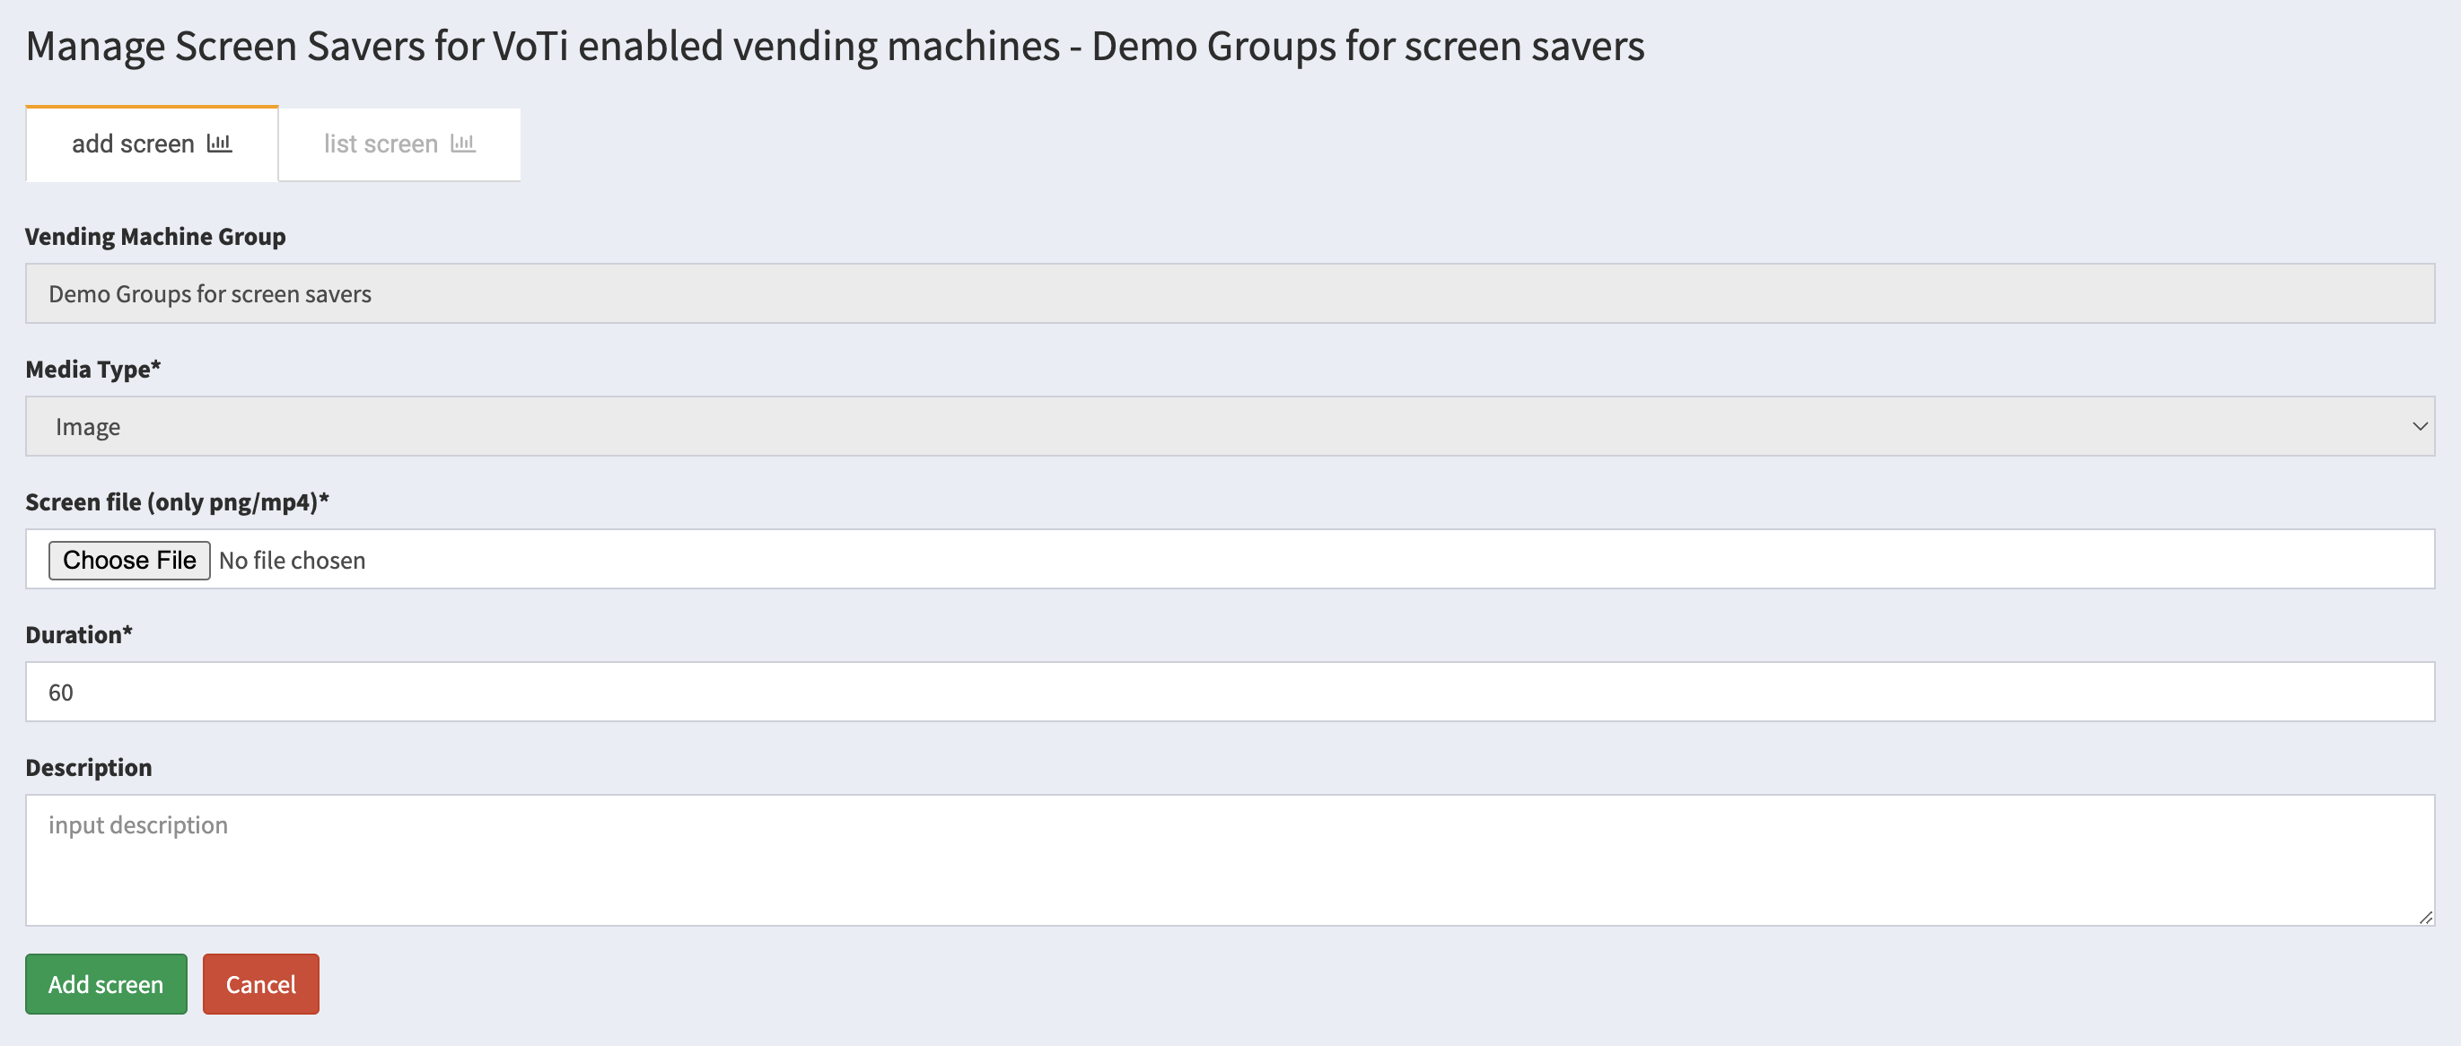Click the bar chart icon on list screen tab
Image resolution: width=2461 pixels, height=1046 pixels.
463,144
